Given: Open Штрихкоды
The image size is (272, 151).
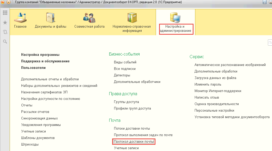Looking at the screenshot, I should (30, 144).
